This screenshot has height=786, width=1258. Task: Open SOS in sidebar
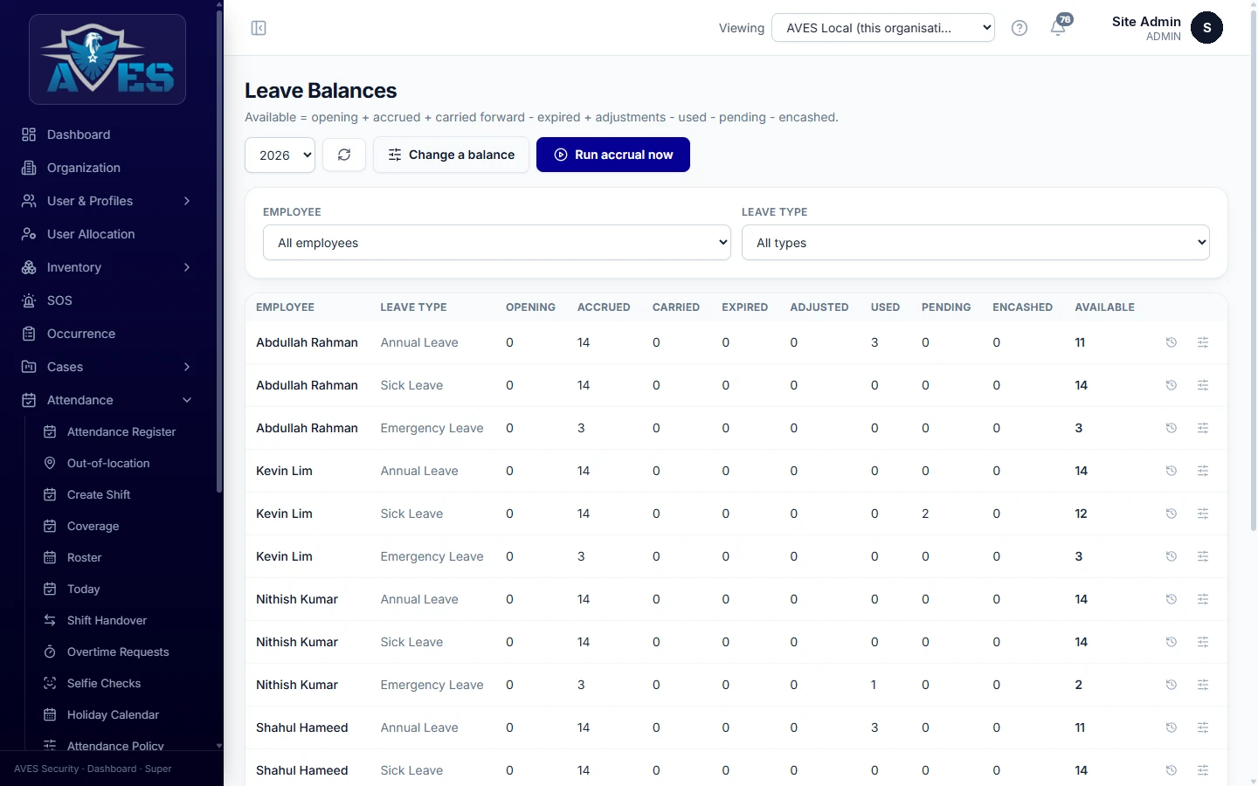[107, 300]
